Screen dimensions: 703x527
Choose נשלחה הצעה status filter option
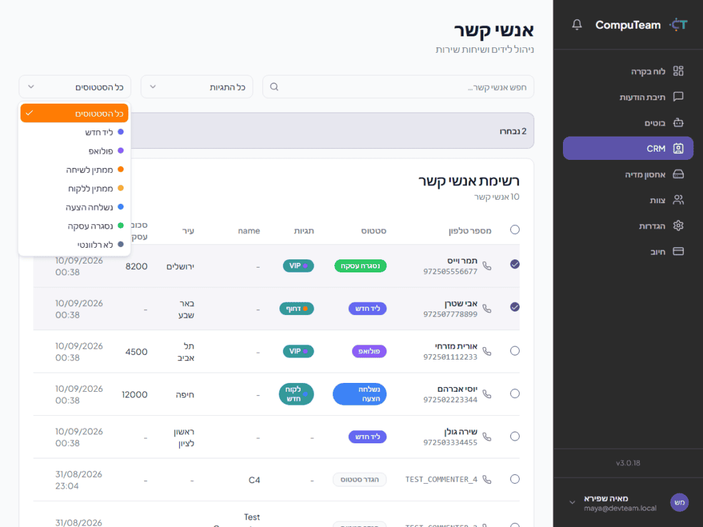(x=74, y=207)
